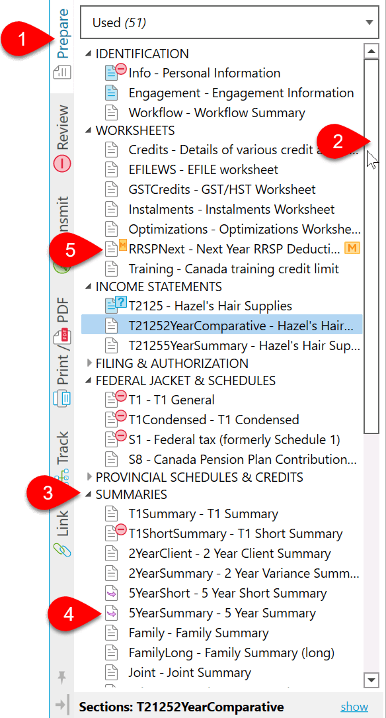Open FamilyLong - Family Summary (long)
The height and width of the screenshot is (718, 386).
pyautogui.click(x=231, y=653)
